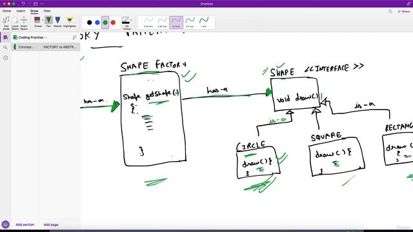
Task: Click the Undo arrow in title bar
Action: click(23, 4)
